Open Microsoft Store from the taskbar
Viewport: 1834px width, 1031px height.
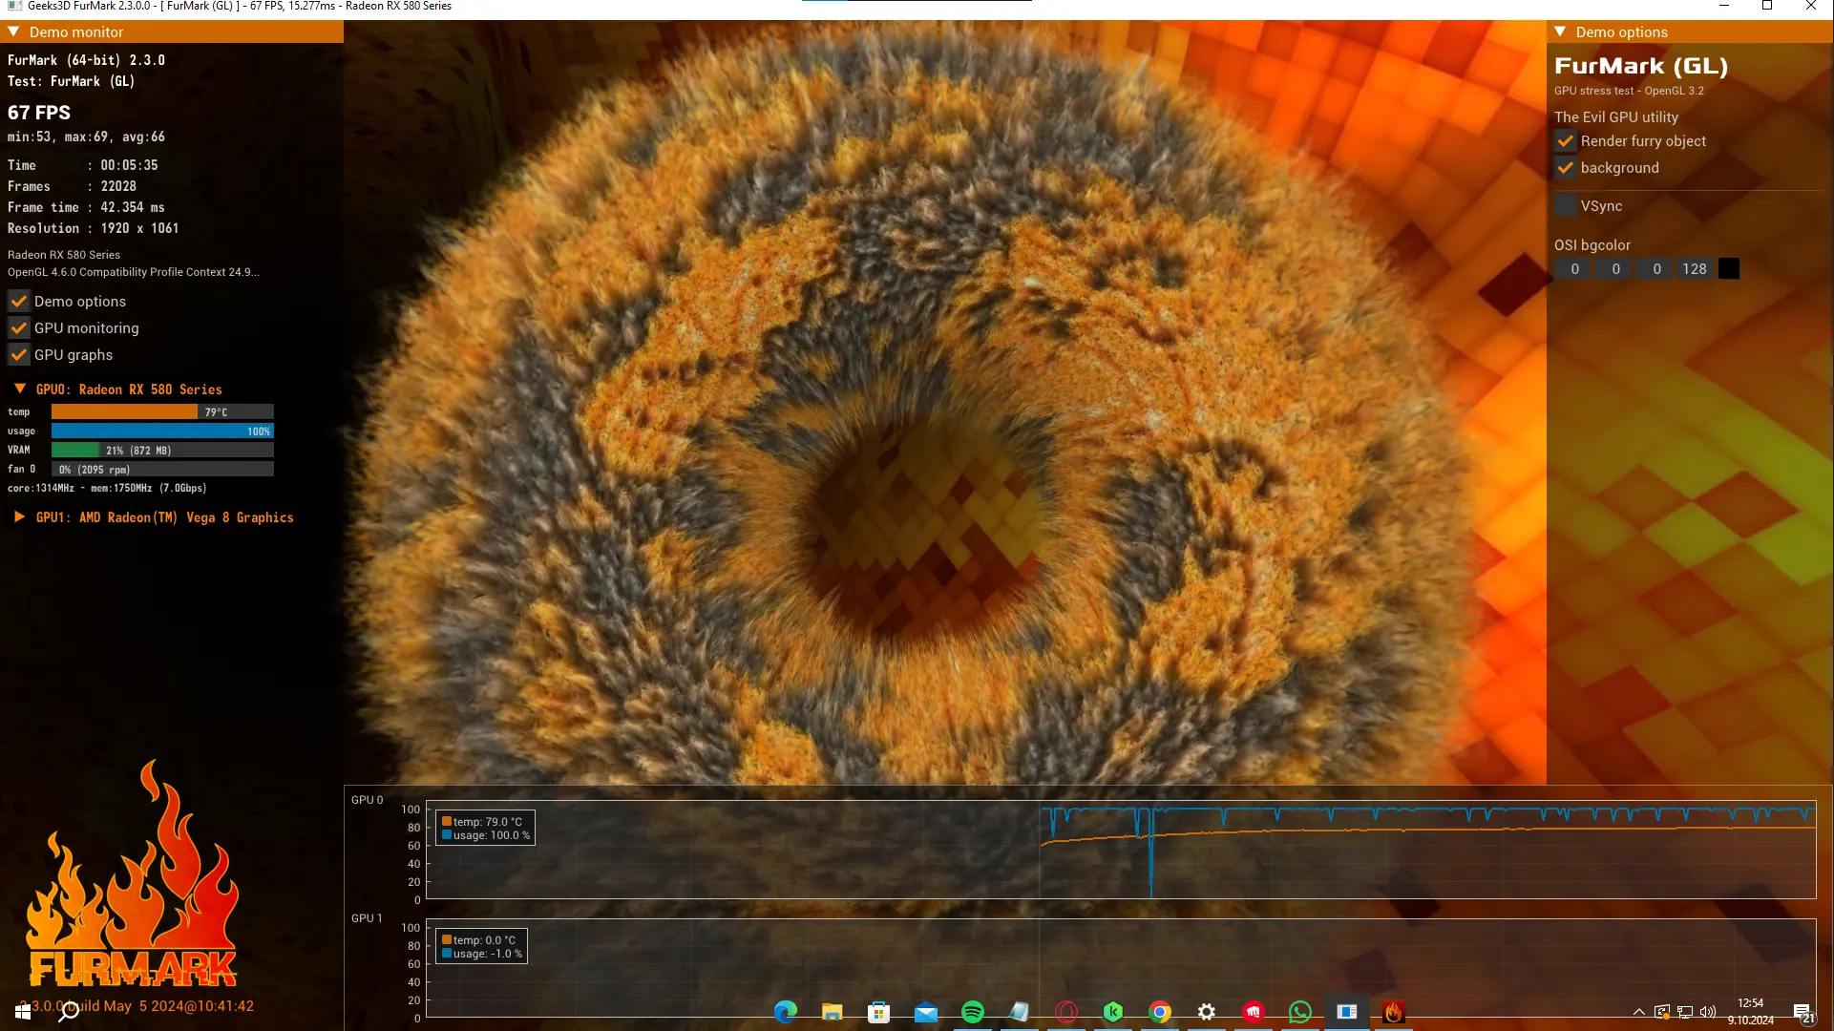point(879,1012)
